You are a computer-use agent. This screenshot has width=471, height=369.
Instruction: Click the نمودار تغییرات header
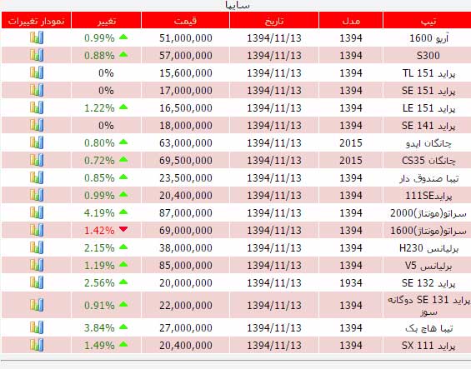pyautogui.click(x=37, y=21)
